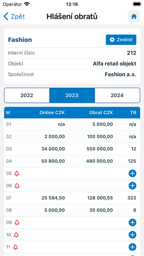Select the TR value 12 in month 03
This screenshot has height=256, width=144.
[x=133, y=149]
